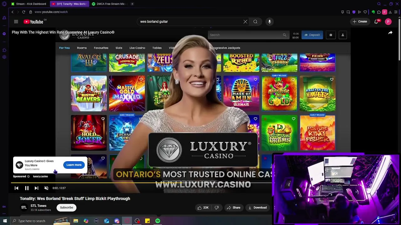Open the YouTube account avatar menu

click(388, 22)
